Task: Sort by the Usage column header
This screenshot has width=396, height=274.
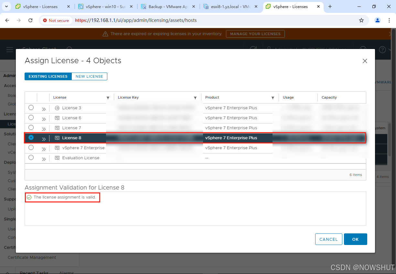Action: click(x=288, y=97)
